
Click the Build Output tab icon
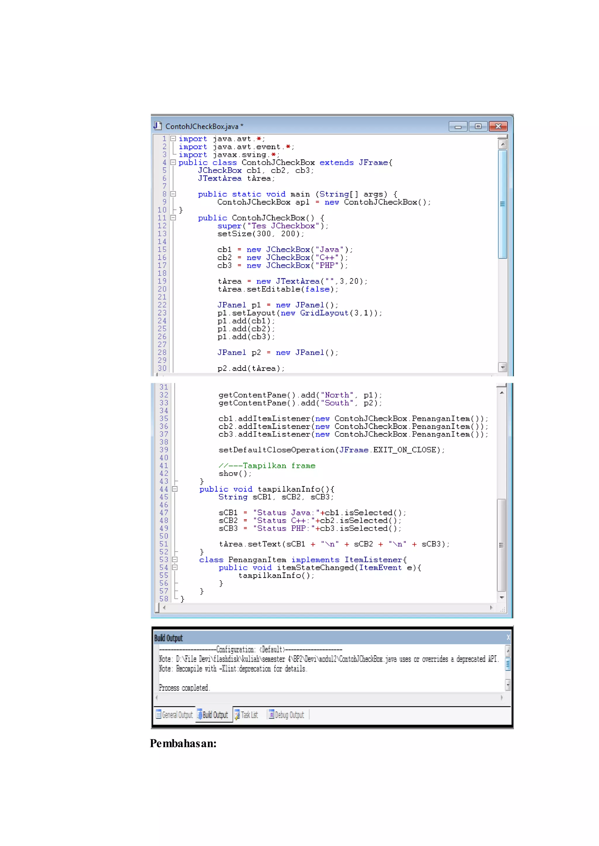pyautogui.click(x=199, y=715)
